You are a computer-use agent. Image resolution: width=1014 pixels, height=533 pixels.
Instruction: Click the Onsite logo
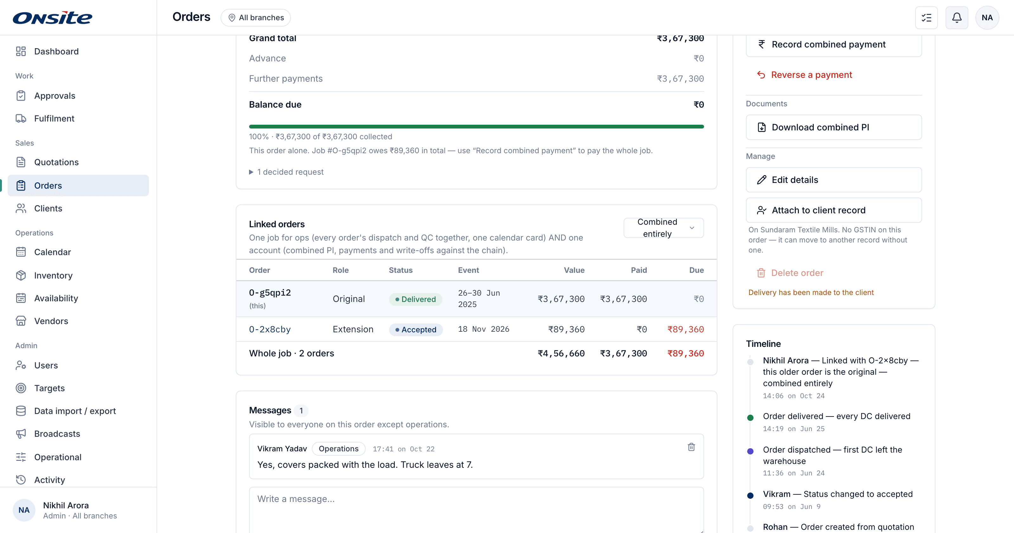coord(53,18)
